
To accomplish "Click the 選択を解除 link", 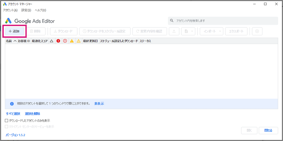I will click(x=33, y=114).
